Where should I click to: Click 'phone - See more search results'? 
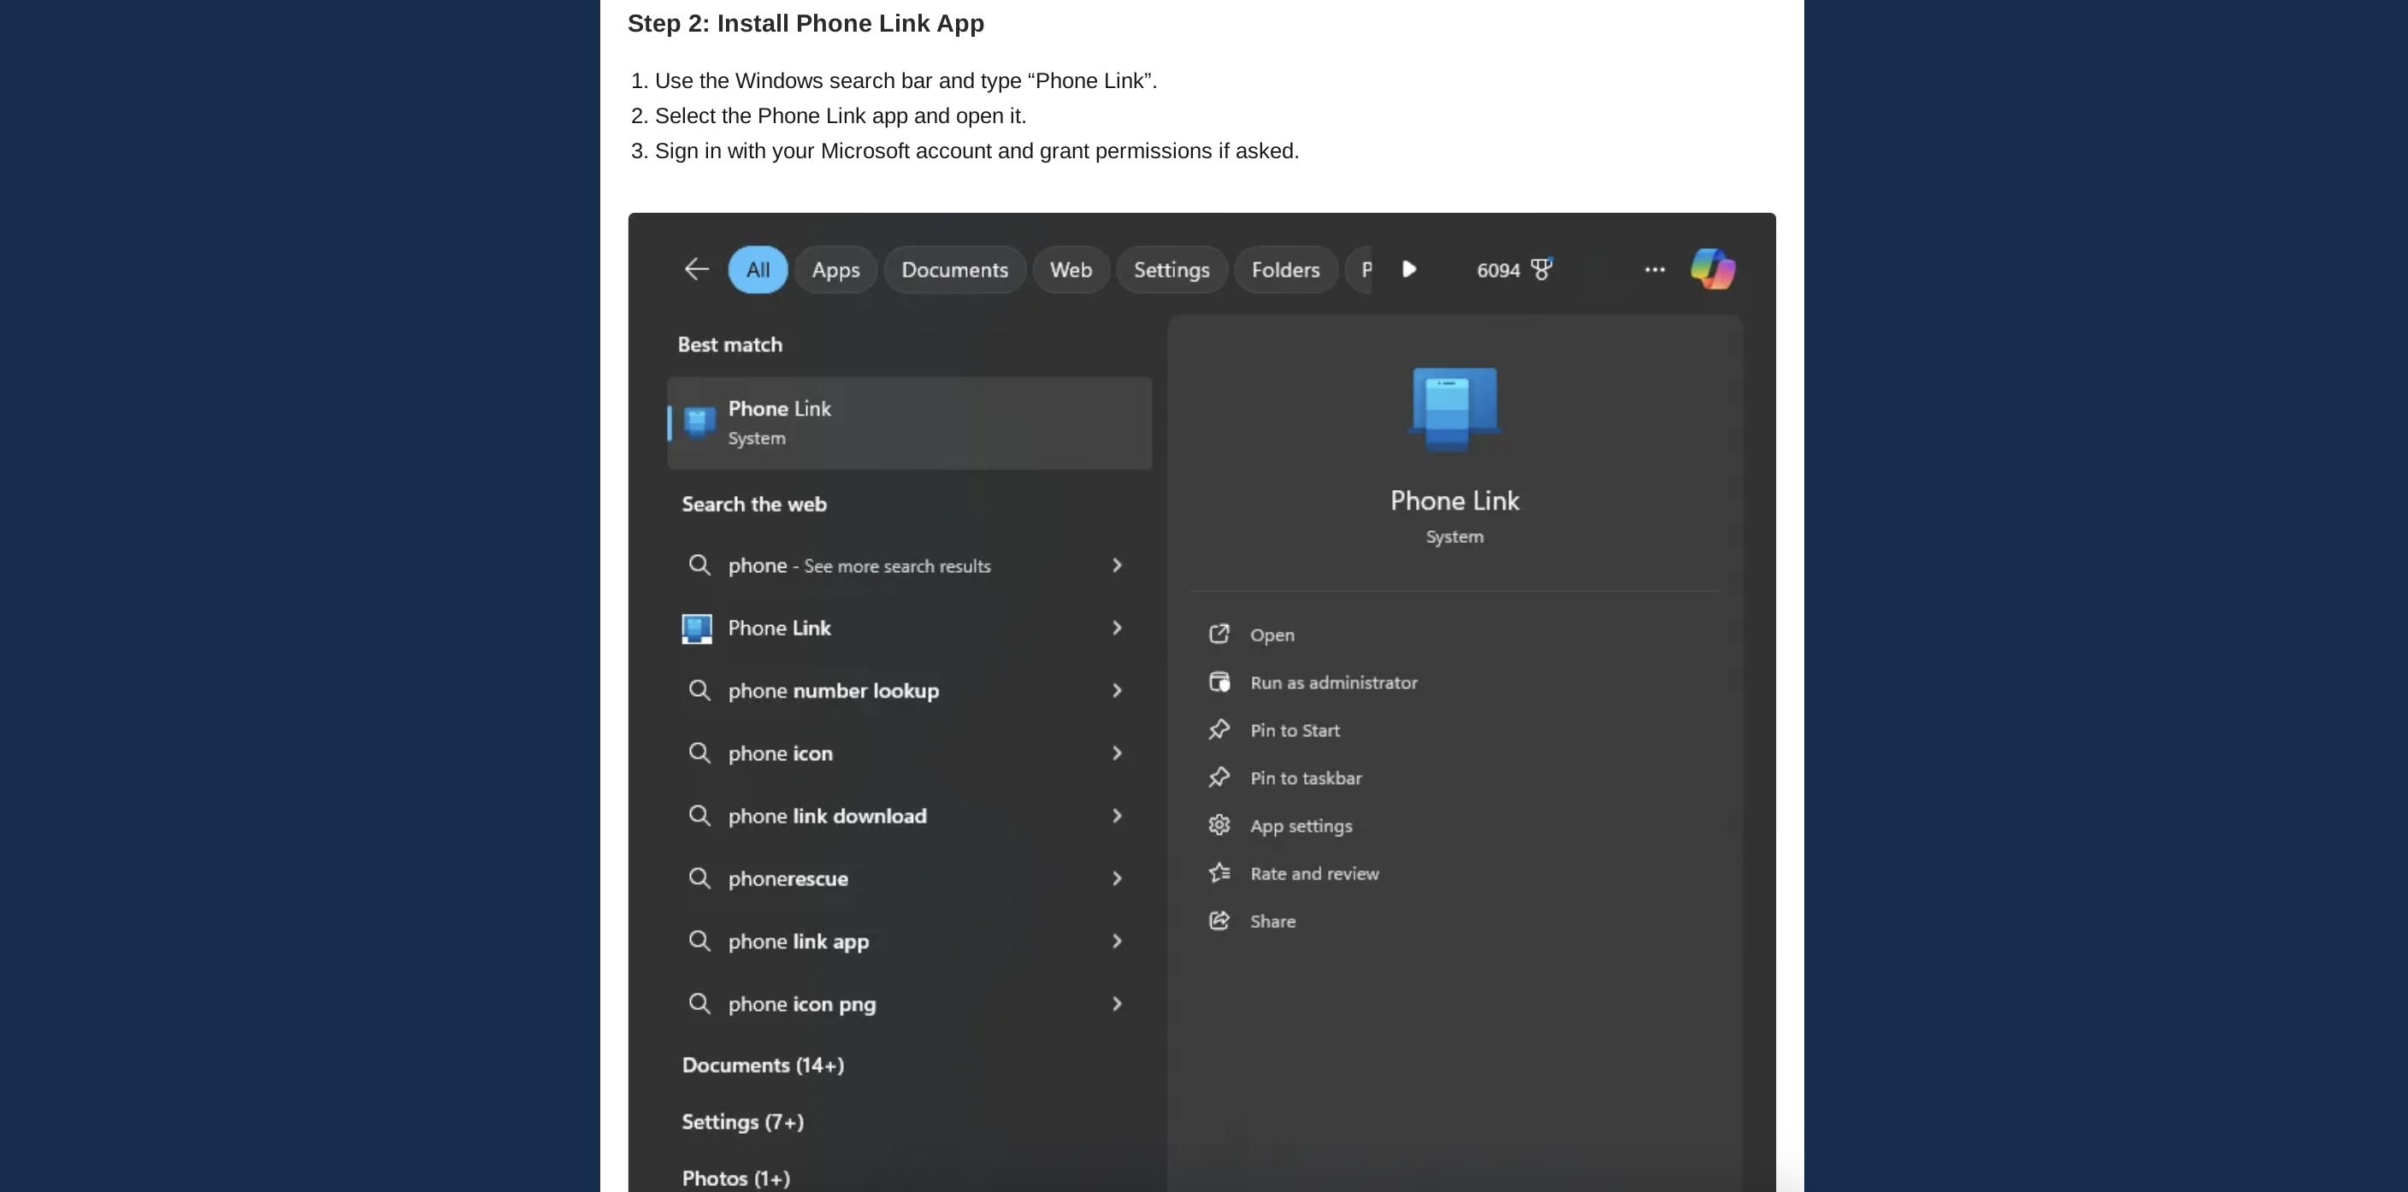[x=859, y=565]
